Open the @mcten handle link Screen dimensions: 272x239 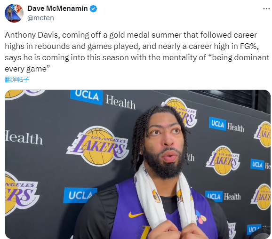pos(40,18)
